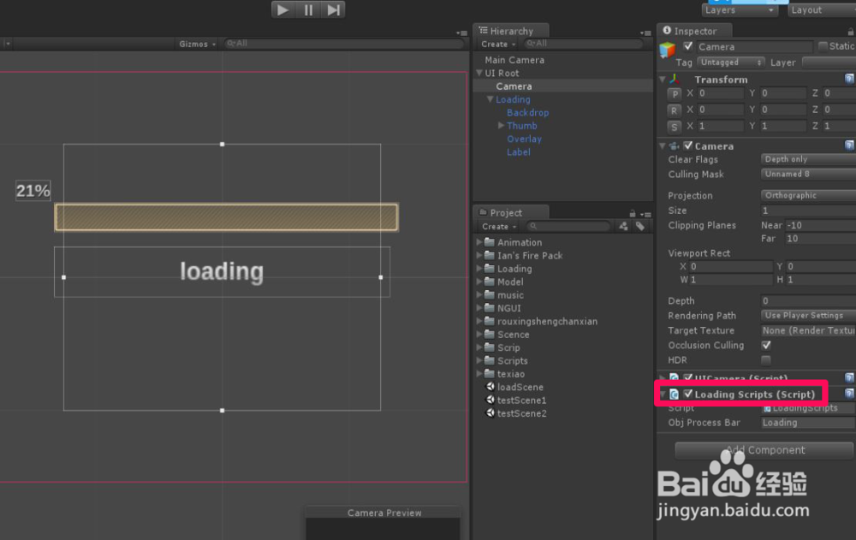This screenshot has height=540, width=856.
Task: Expand the Loading folder in Project panel
Action: (x=478, y=268)
